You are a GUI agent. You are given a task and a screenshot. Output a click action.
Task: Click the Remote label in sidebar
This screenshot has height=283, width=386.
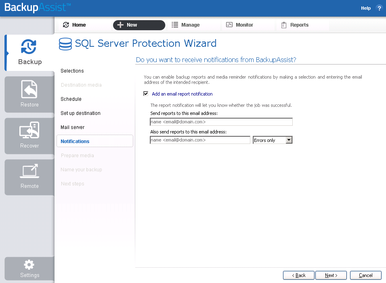29,186
